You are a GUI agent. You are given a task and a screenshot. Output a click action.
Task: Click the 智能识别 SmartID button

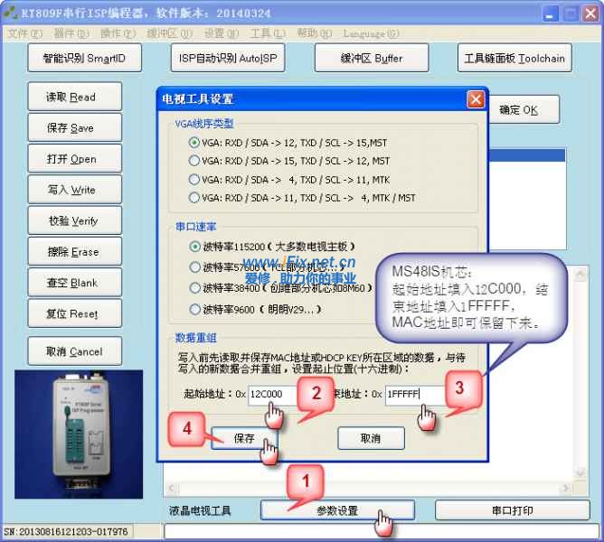pyautogui.click(x=84, y=59)
